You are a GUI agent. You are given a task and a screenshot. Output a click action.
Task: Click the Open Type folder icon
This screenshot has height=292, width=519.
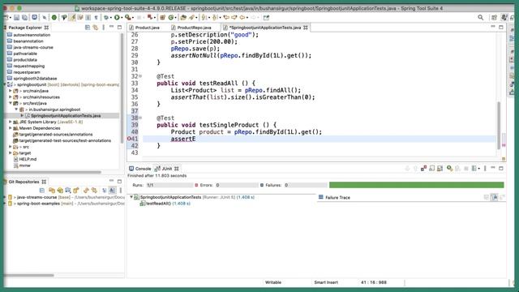(x=182, y=17)
